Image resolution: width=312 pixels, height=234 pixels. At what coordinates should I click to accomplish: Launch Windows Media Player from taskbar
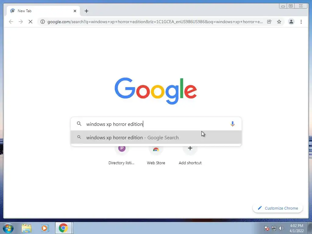[45, 228]
